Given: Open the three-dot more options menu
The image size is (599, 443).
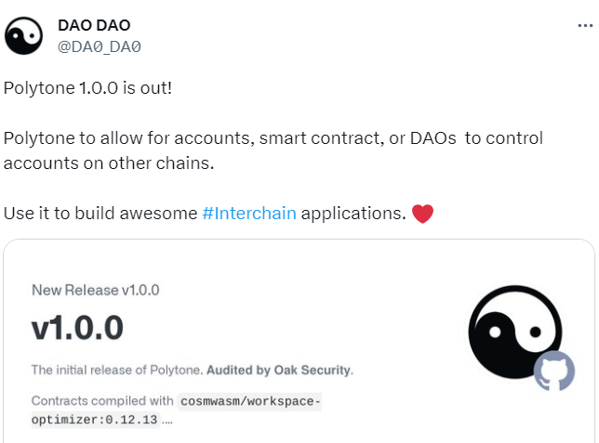Looking at the screenshot, I should coord(585,26).
